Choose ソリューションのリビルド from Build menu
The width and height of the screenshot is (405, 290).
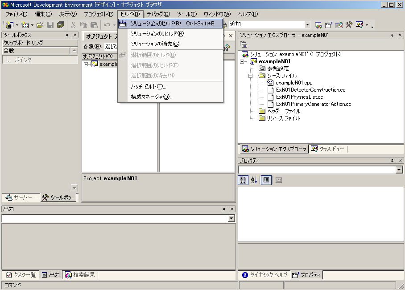(x=170, y=34)
